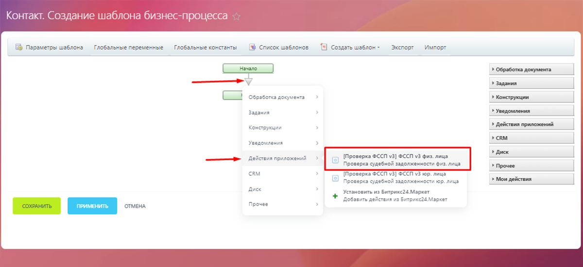Viewport: 583px width, 267px height.
Task: Add the page to favorites with star
Action: (x=237, y=17)
